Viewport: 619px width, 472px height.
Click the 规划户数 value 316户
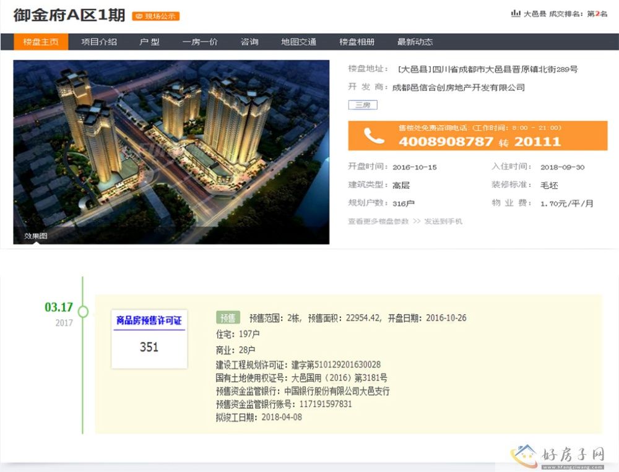(403, 204)
